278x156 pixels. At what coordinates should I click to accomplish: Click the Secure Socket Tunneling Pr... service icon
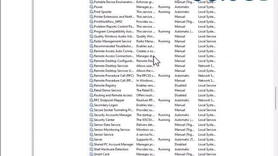coord(91,110)
